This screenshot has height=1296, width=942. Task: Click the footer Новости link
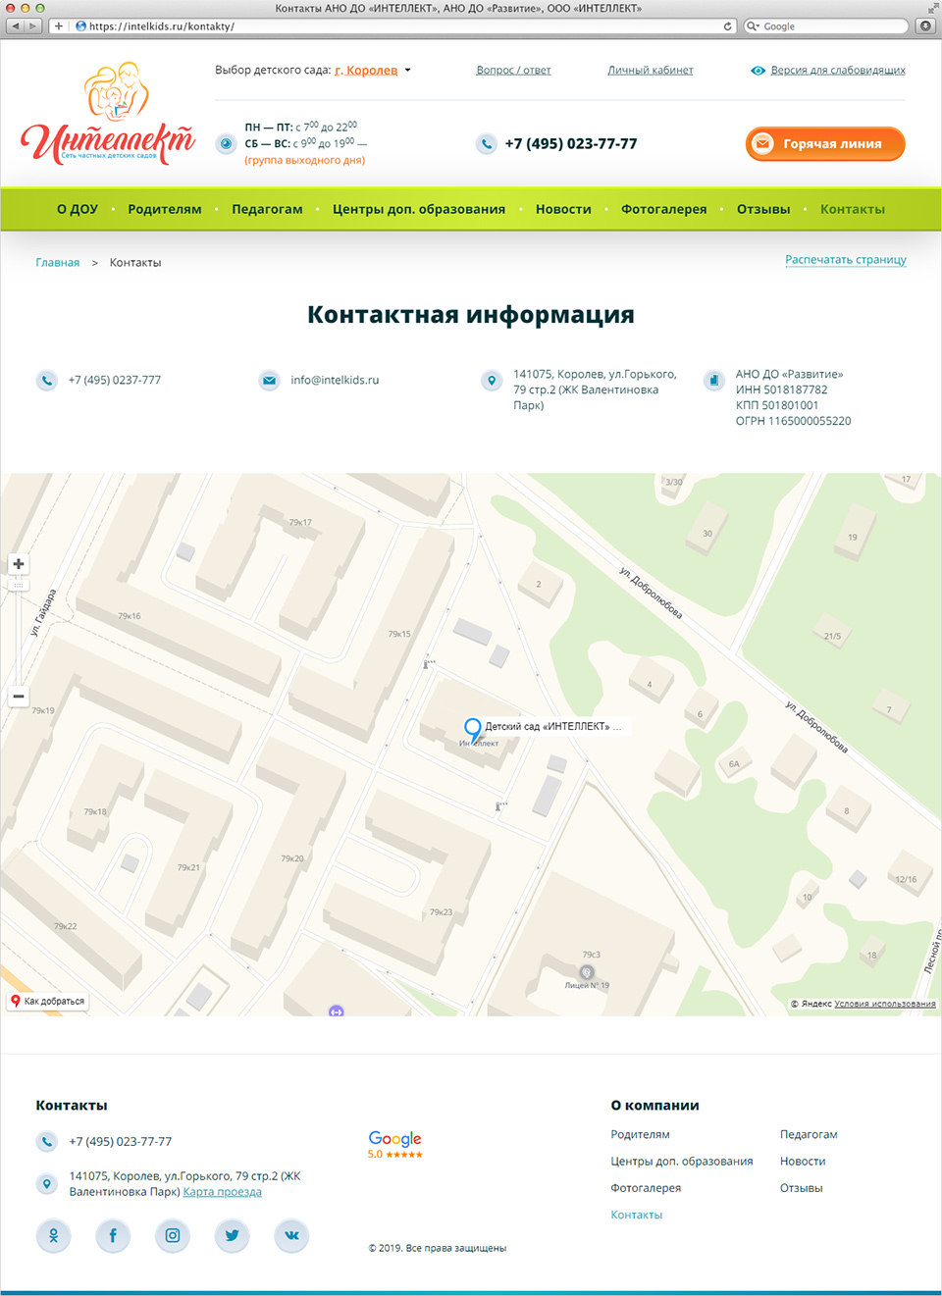click(803, 1162)
